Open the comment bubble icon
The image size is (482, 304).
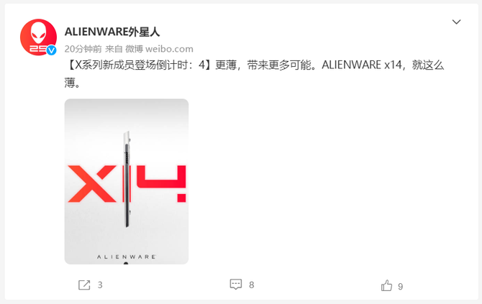(x=236, y=285)
